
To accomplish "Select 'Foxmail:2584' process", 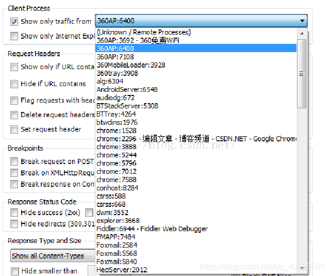I will point(196,245).
